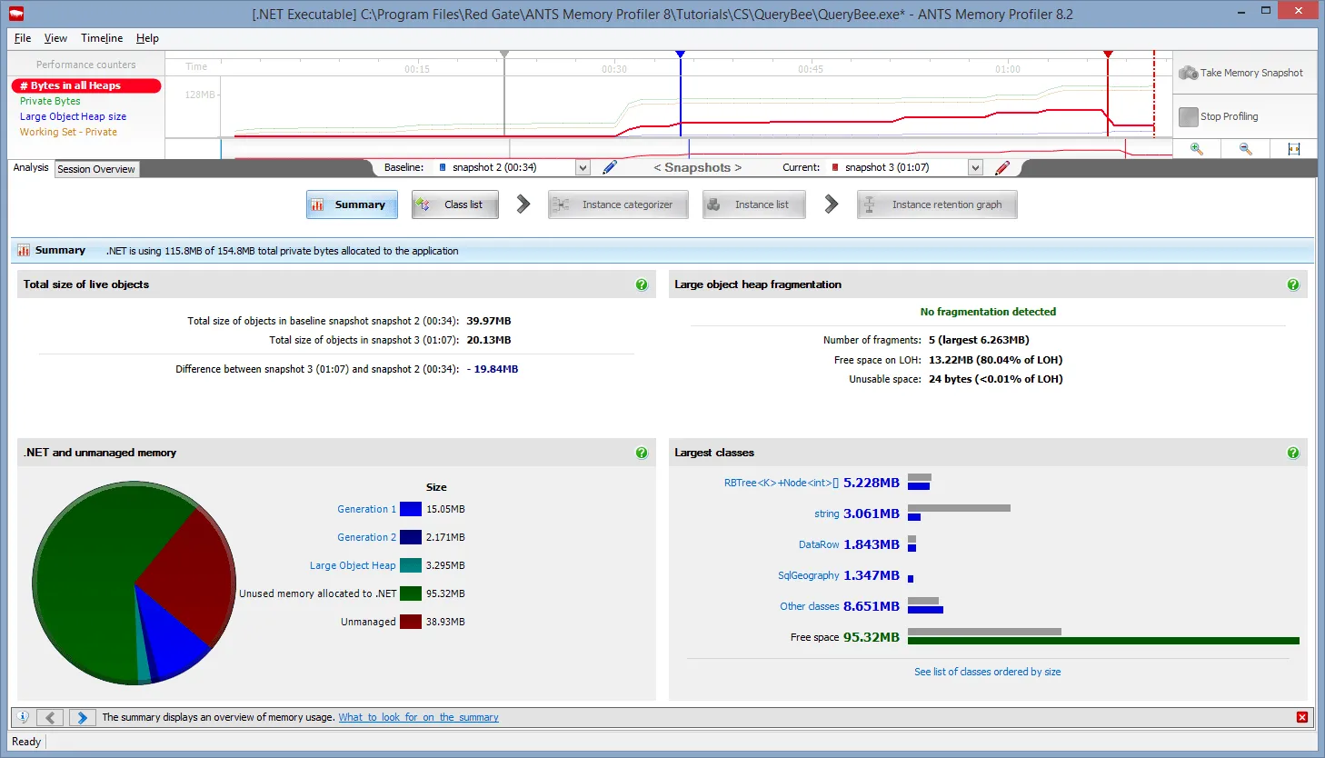
Task: Switch to the Session Overview tab
Action: click(x=96, y=168)
